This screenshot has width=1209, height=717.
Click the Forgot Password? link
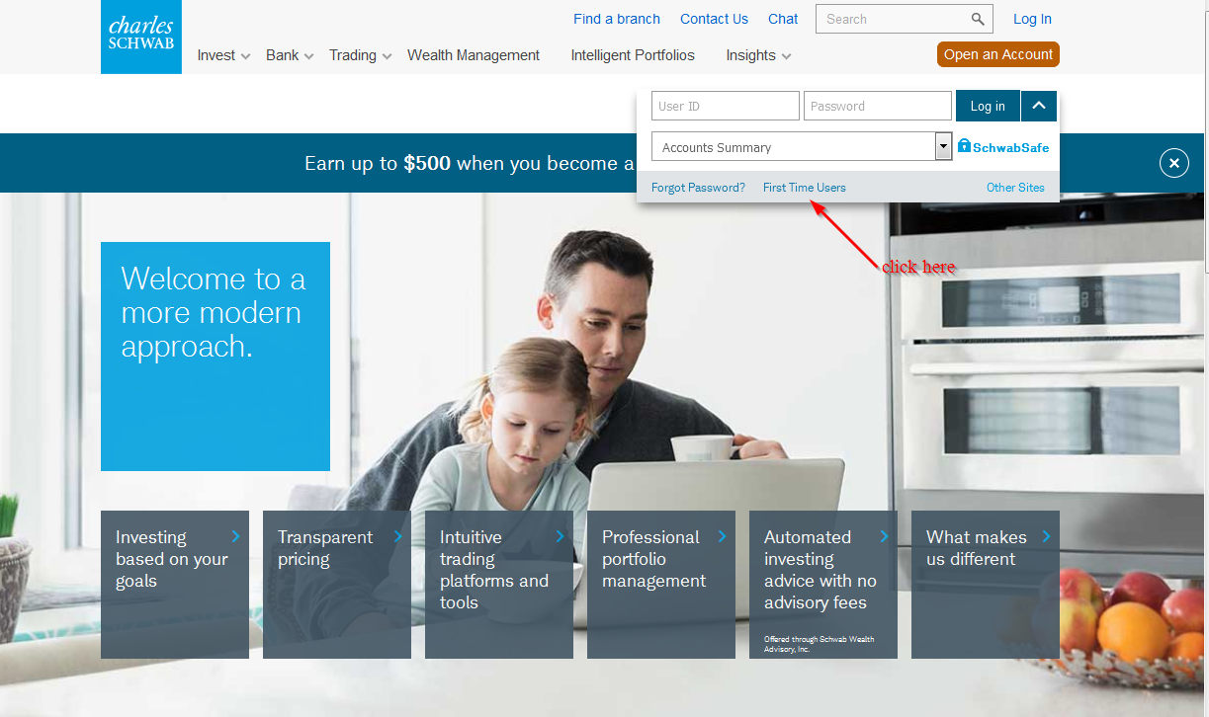click(x=698, y=188)
